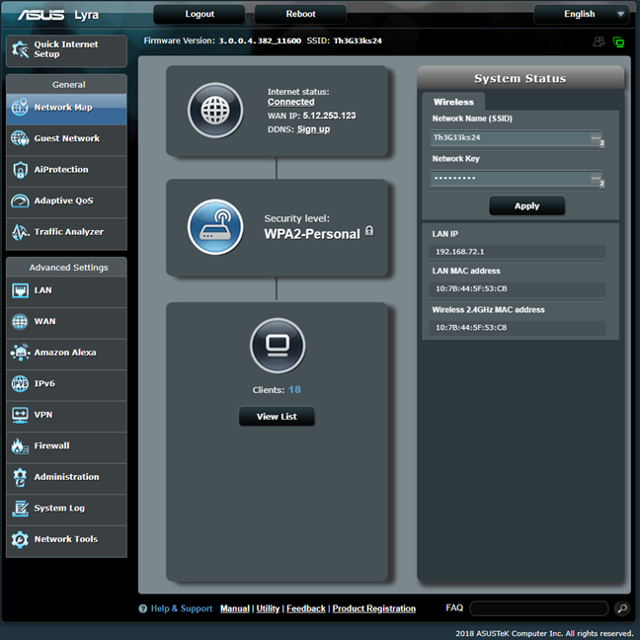The width and height of the screenshot is (640, 640).
Task: Open the Product Registration link
Action: coord(374,608)
